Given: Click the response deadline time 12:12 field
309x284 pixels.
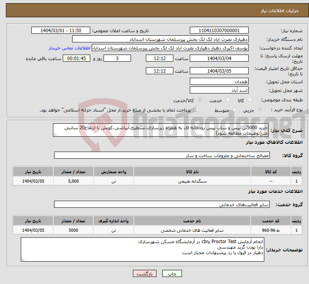Looking at the screenshot, I should [160, 58].
